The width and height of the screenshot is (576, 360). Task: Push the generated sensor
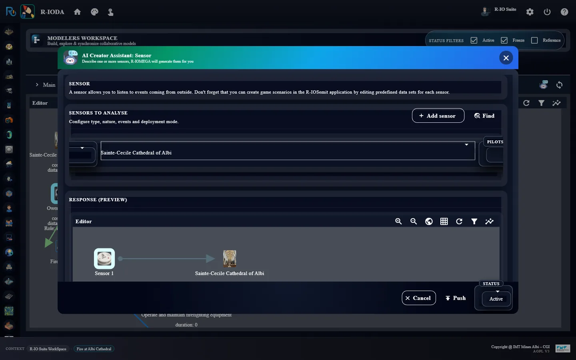[456, 298]
